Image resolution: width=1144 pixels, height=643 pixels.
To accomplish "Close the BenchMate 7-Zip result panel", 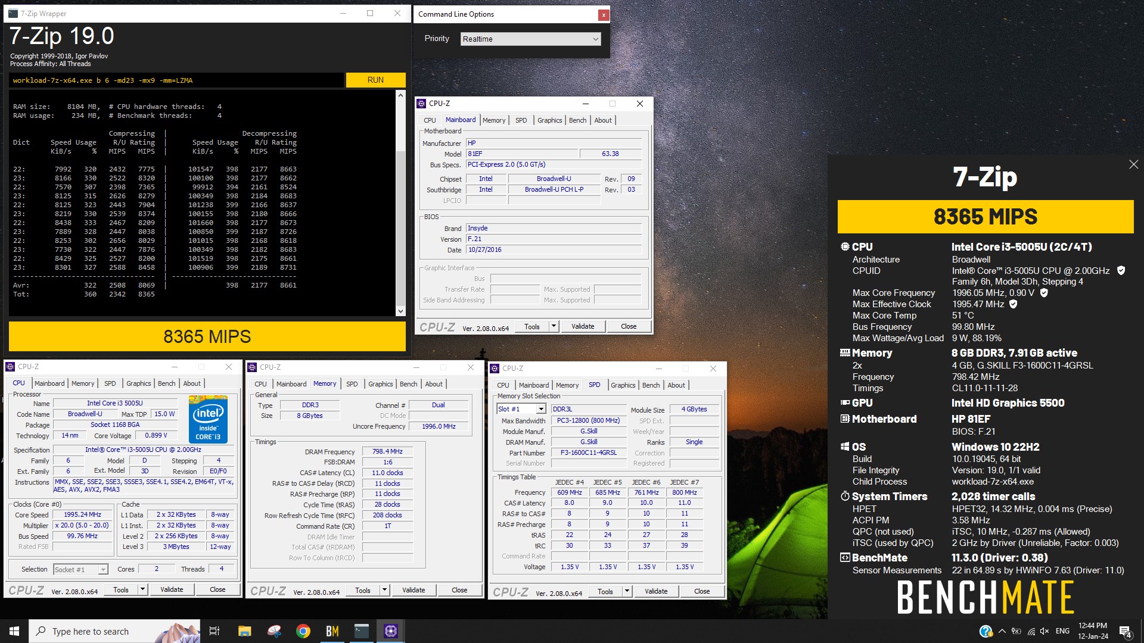I will (1133, 164).
